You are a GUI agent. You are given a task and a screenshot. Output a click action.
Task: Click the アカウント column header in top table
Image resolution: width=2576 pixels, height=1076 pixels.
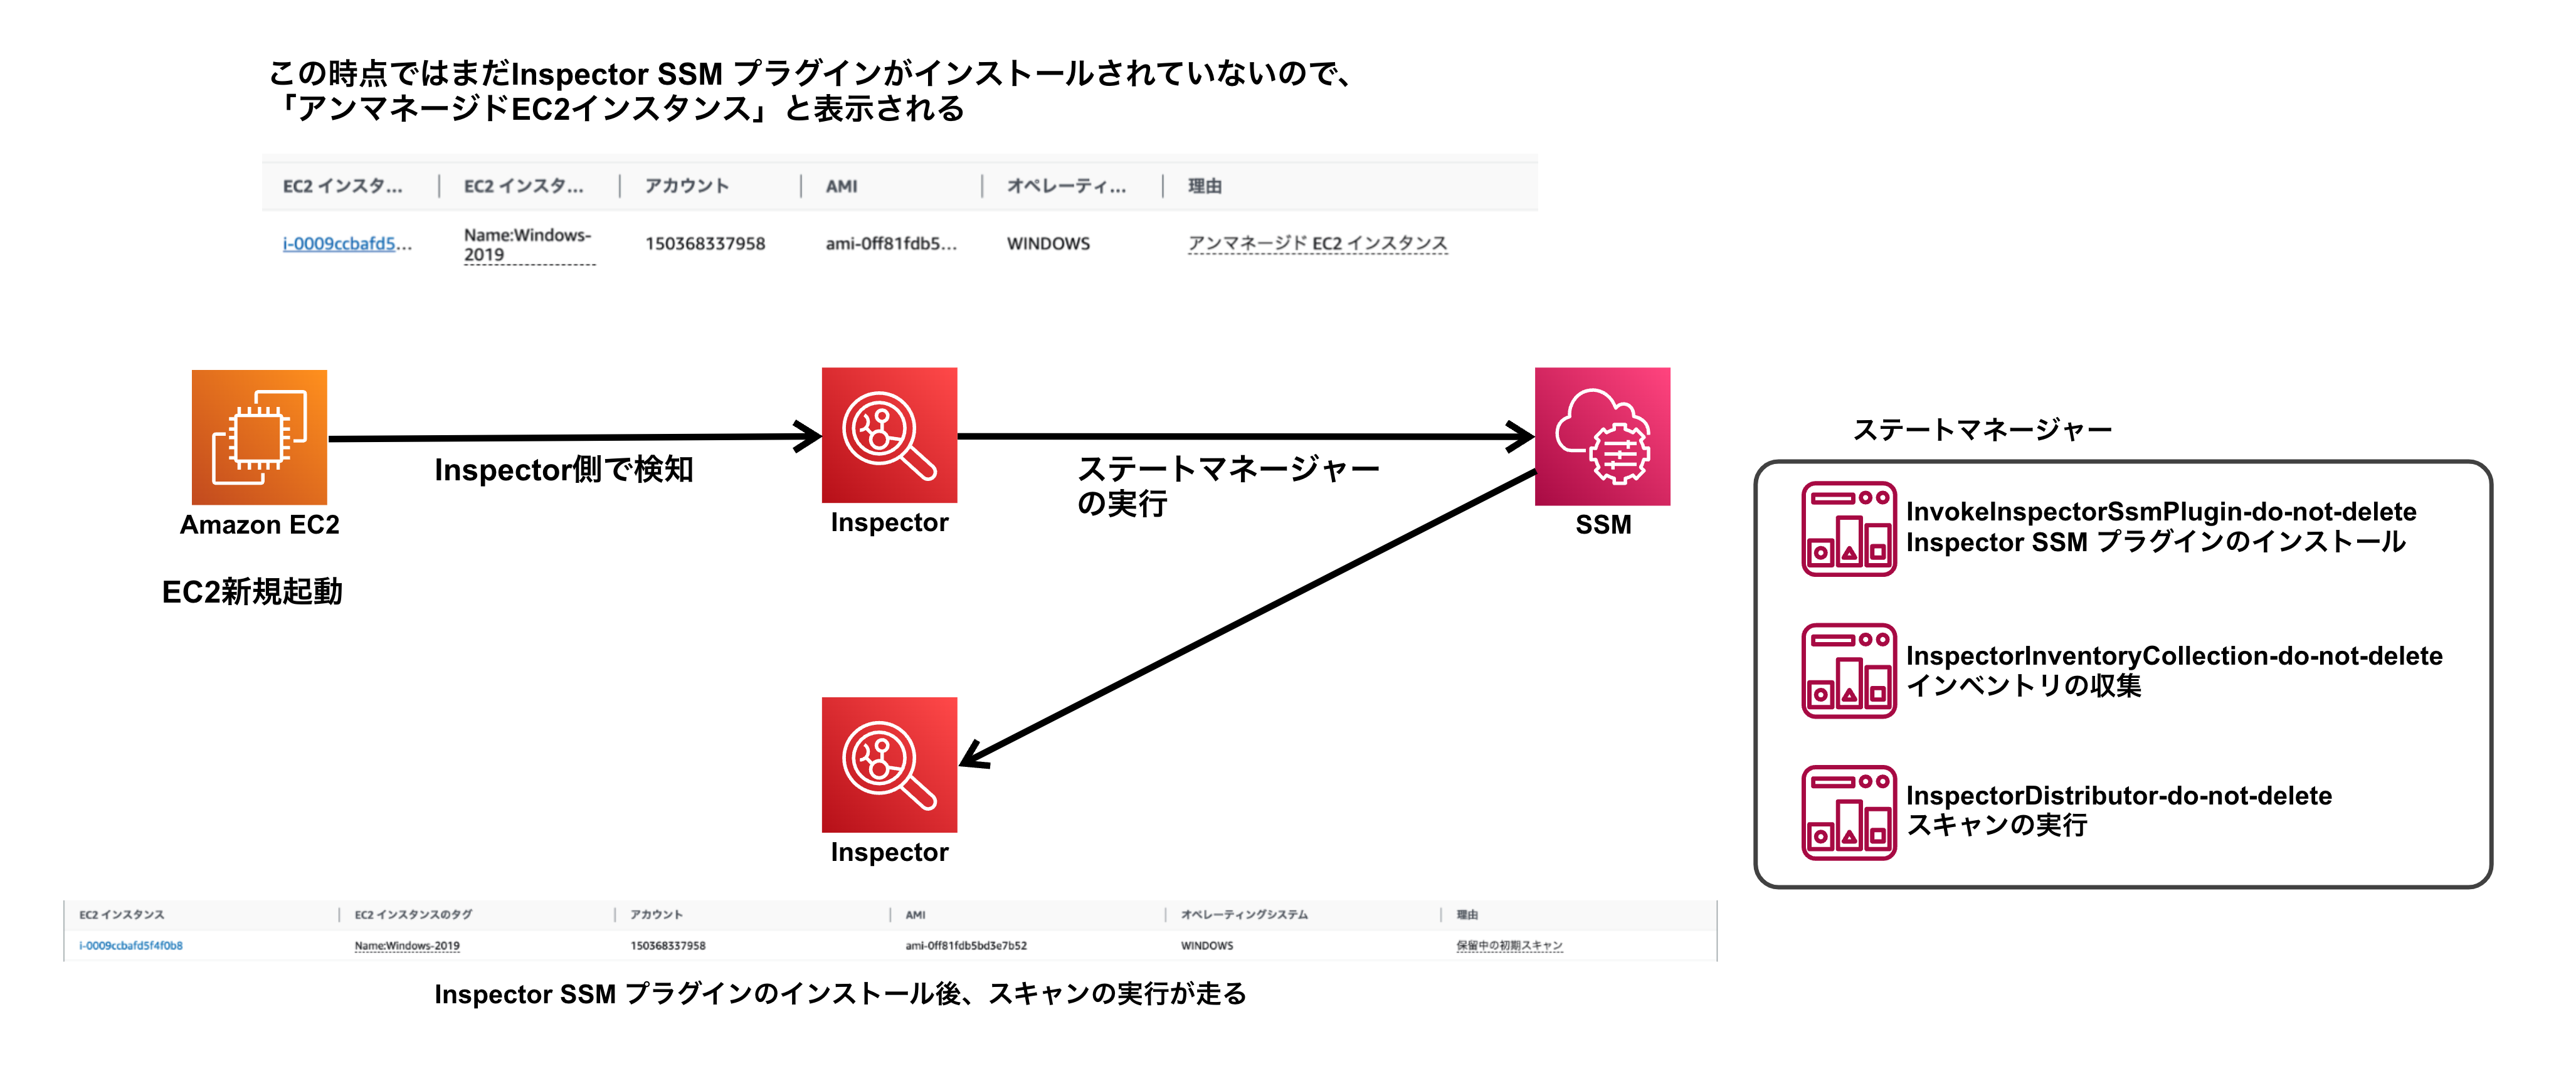click(687, 186)
